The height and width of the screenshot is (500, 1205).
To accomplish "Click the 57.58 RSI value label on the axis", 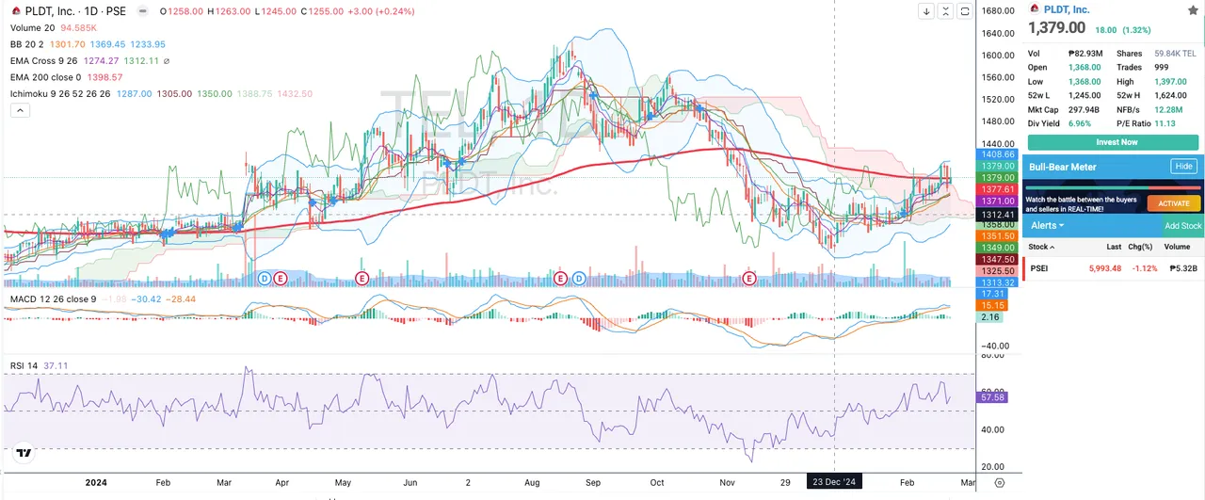I will coord(994,398).
